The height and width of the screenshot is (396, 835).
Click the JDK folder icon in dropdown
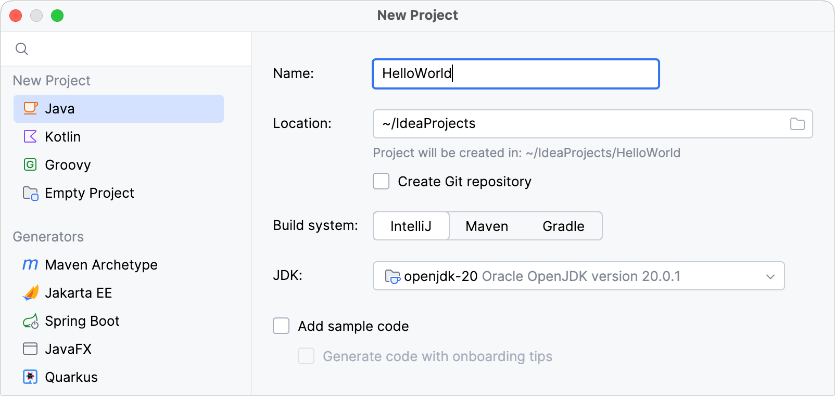tap(392, 276)
